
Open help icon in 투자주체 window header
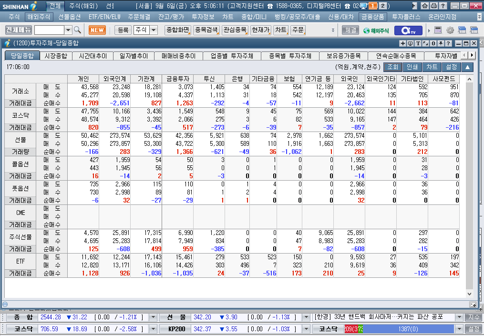(x=449, y=43)
